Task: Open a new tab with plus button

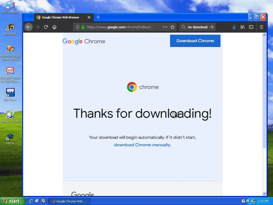Action: (x=98, y=17)
